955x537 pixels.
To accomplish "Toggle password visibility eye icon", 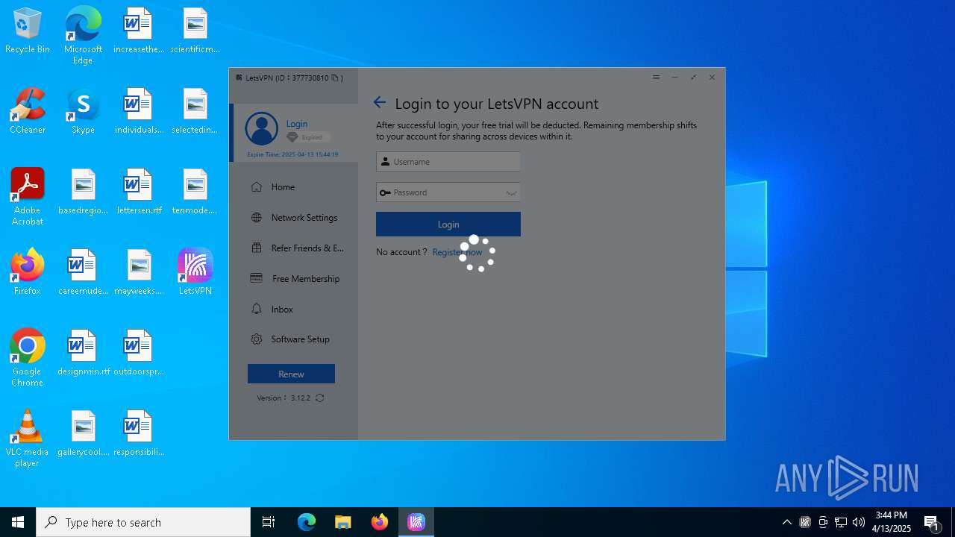I will click(x=511, y=193).
